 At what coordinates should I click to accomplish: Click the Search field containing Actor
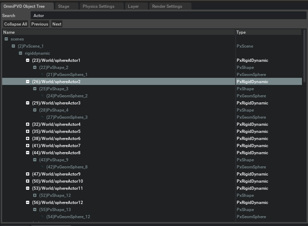click(168, 16)
